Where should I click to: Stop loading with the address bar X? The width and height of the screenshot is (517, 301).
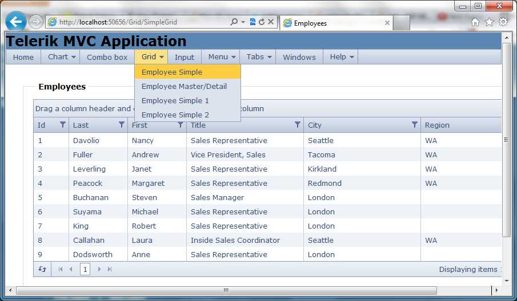pos(271,22)
